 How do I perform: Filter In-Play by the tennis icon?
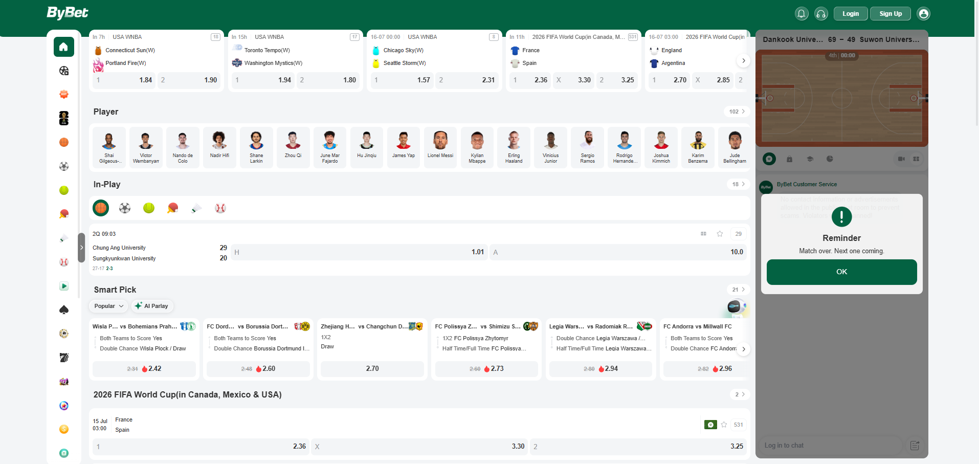(149, 208)
